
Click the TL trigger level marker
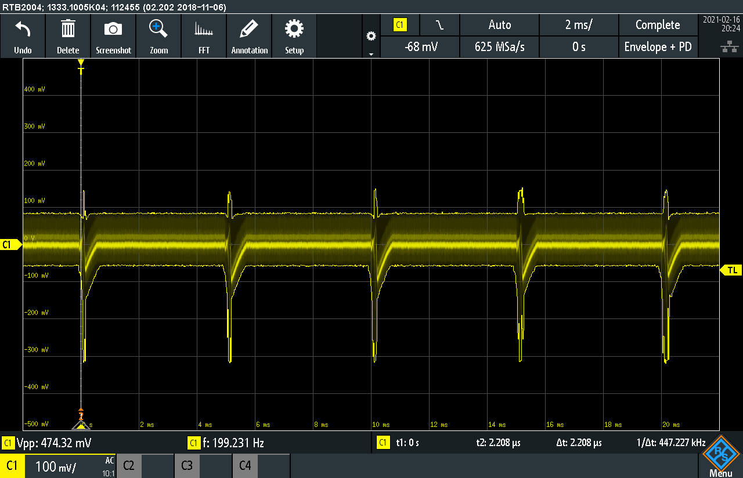pyautogui.click(x=732, y=270)
